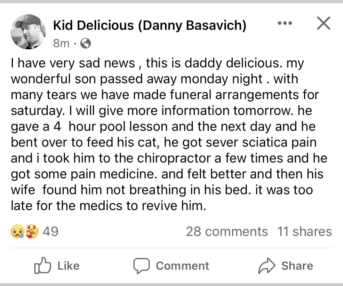Click the sad crying reaction emoji
This screenshot has height=286, width=343.
coord(16,231)
